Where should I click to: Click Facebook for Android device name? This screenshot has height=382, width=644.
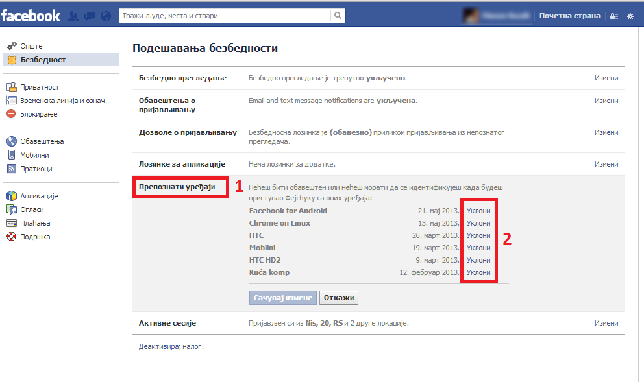[288, 211]
